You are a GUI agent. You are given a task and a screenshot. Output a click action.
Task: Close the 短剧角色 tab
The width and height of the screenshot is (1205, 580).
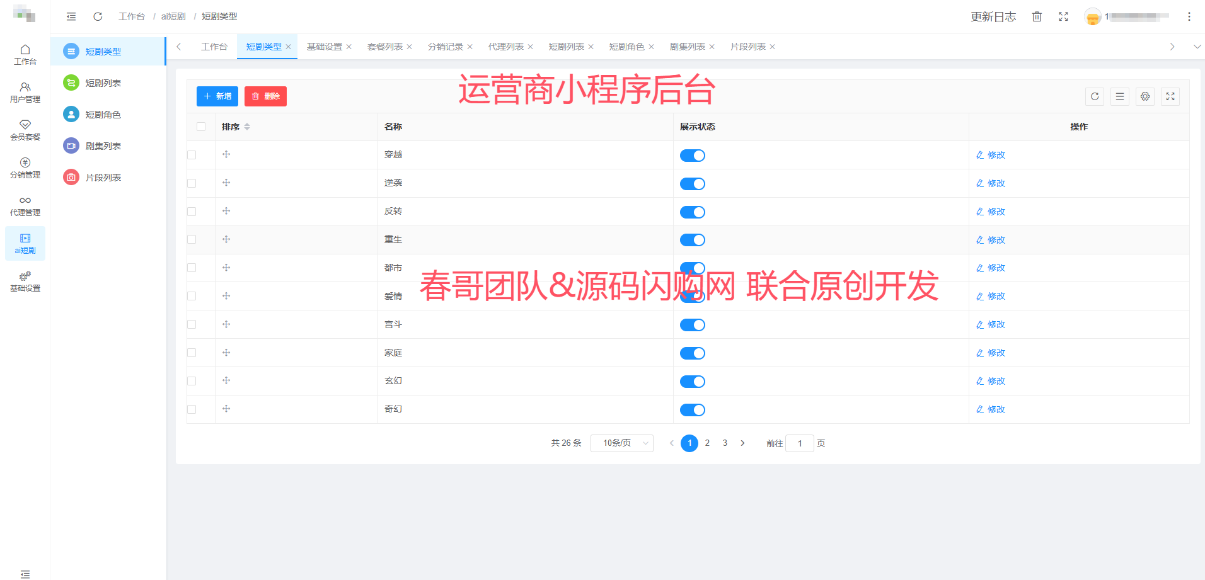click(x=651, y=47)
